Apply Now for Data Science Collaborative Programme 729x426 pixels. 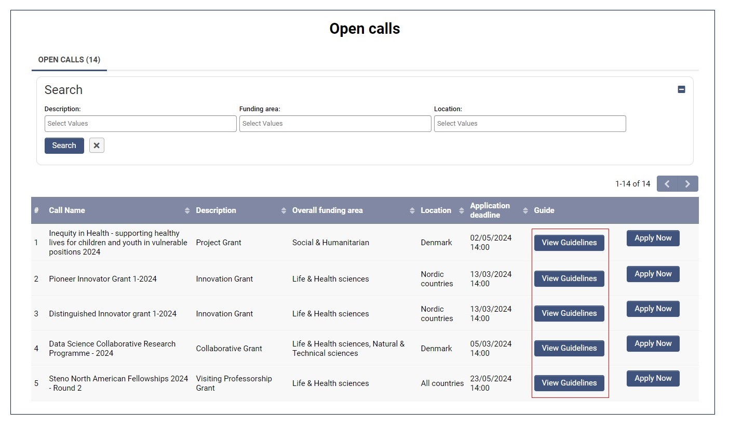point(653,344)
